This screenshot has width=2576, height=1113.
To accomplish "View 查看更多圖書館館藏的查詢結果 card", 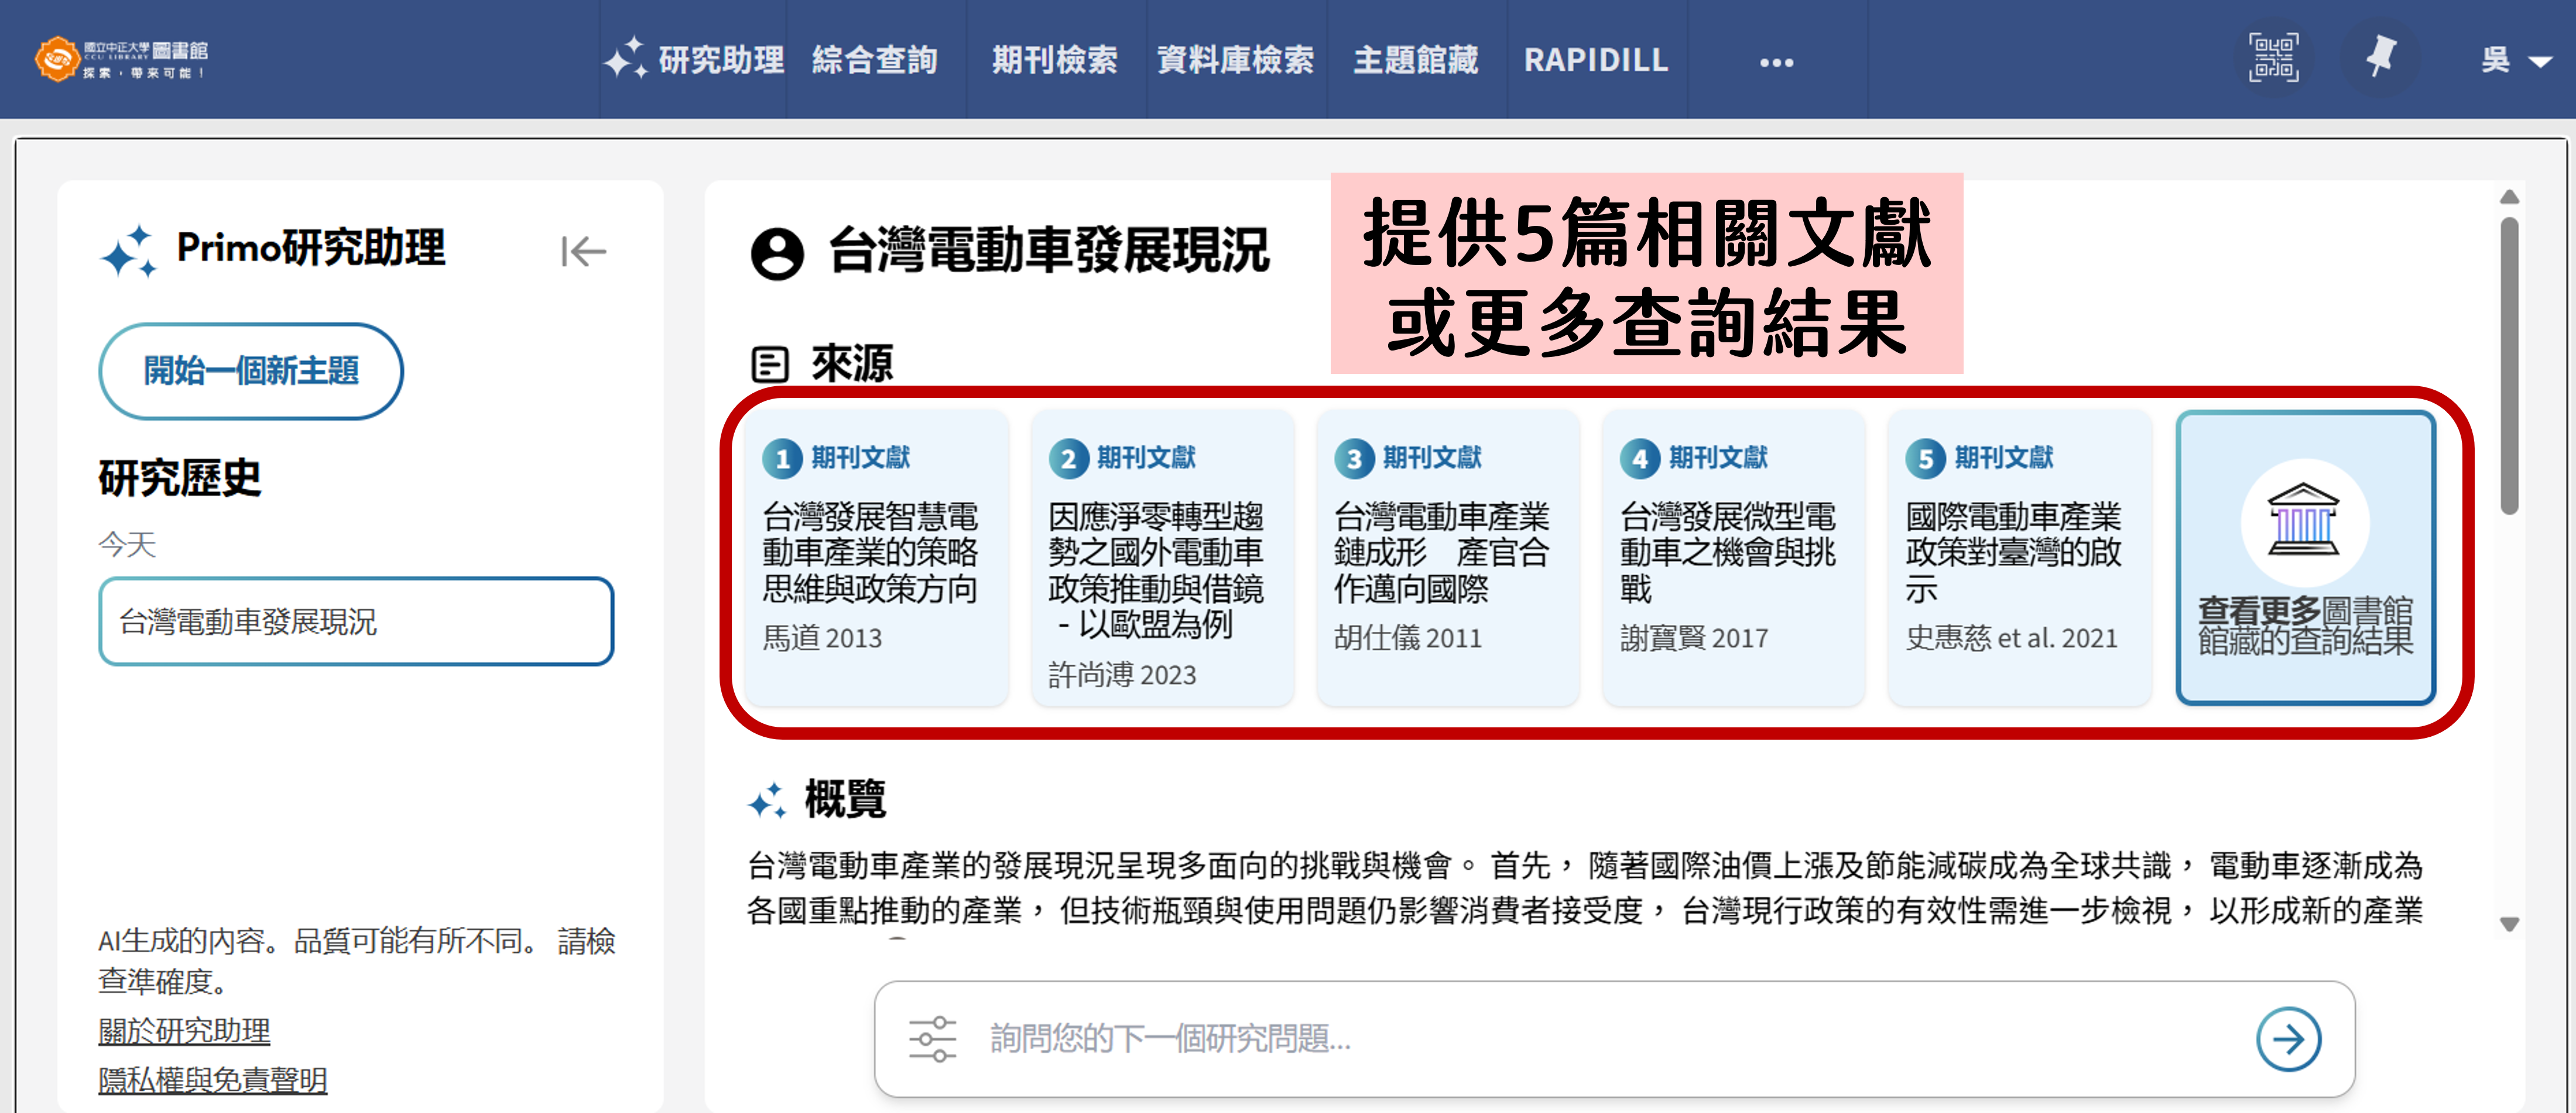I will 2305,558.
